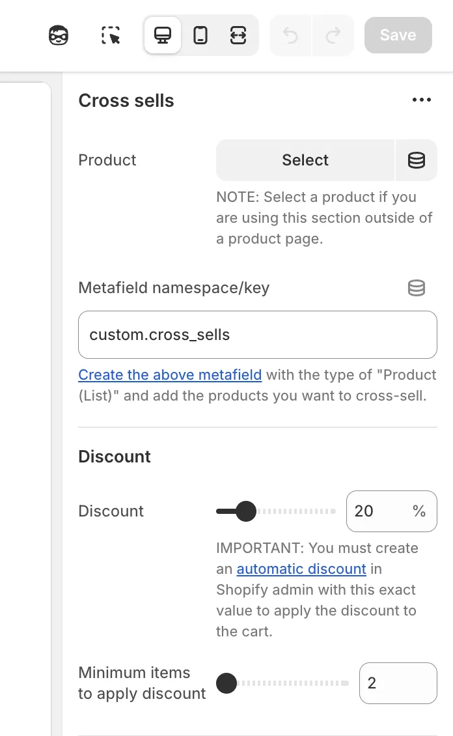Click the Minimum items slider handle
Viewport: 453px width, 736px height.
click(226, 683)
